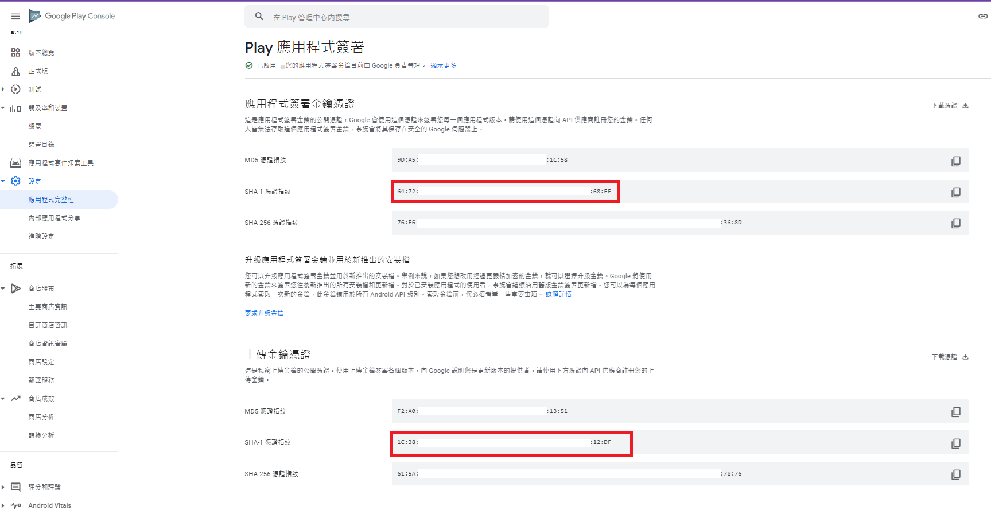This screenshot has width=991, height=514.
Task: Click the 評分和評論 comment icon
Action: (x=16, y=487)
